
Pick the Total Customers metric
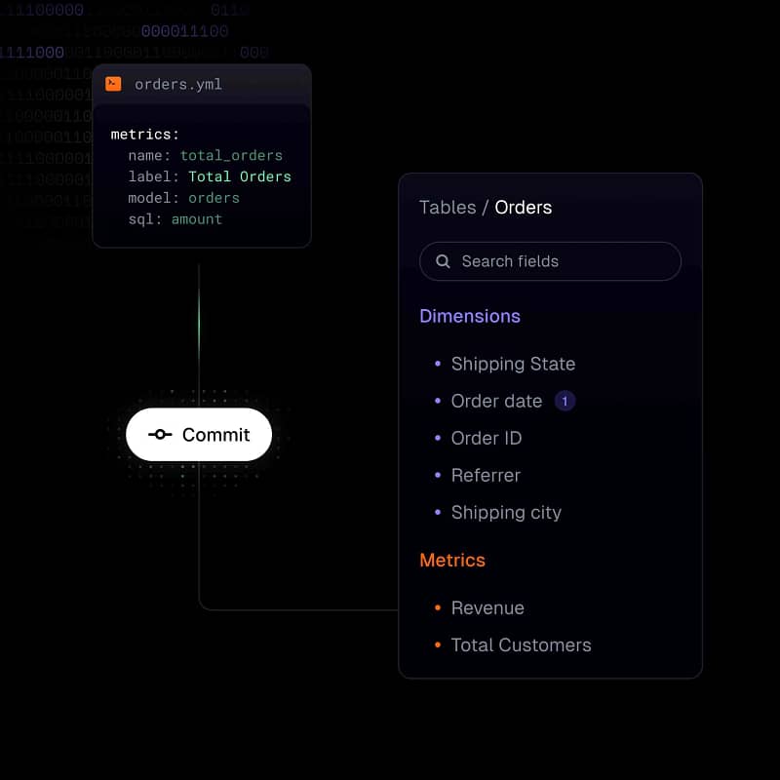tap(521, 645)
